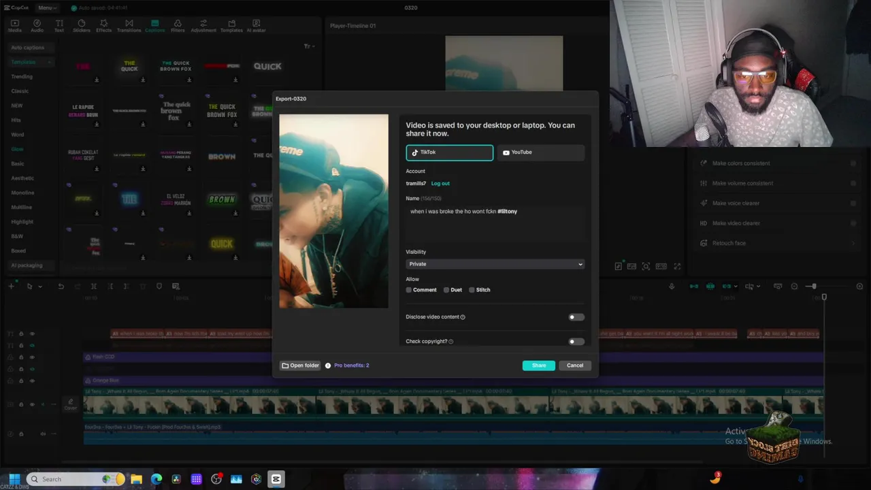Image resolution: width=871 pixels, height=490 pixels.
Task: Open the select tool dropdown arrow
Action: [x=39, y=287]
